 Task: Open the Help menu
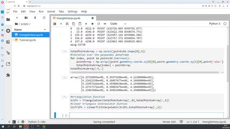(x=84, y=11)
